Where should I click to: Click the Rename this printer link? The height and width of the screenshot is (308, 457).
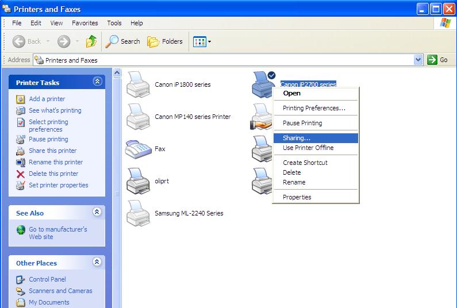pos(56,162)
